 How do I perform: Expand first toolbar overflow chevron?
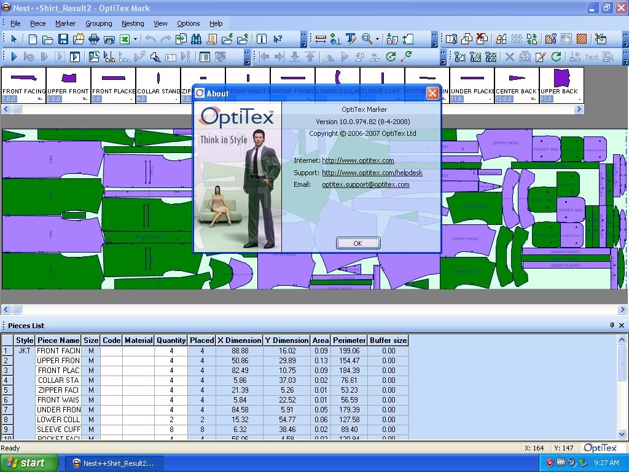pyautogui.click(x=303, y=39)
